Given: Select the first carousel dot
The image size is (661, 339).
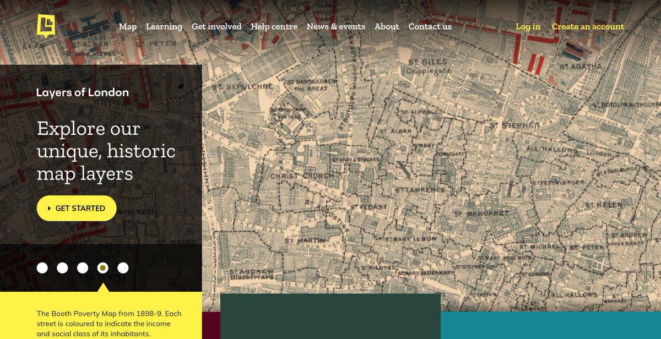Looking at the screenshot, I should click(43, 267).
